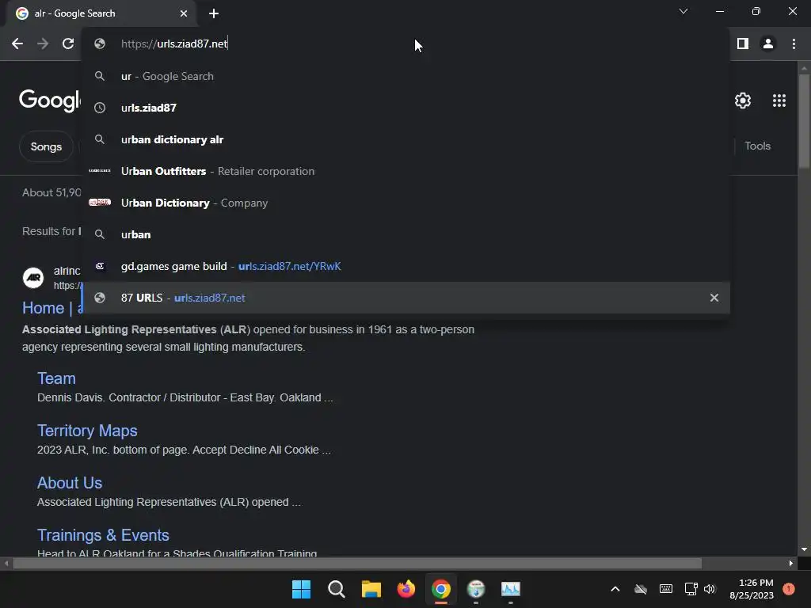
Task: Click the scrollbar down arrow
Action: click(x=804, y=549)
